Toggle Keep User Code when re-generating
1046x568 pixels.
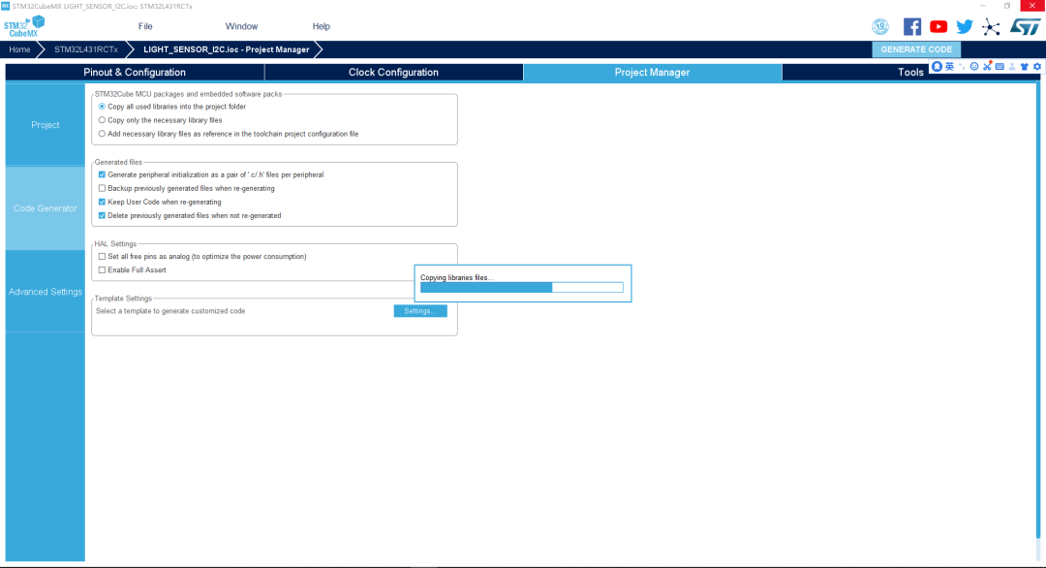click(x=102, y=202)
